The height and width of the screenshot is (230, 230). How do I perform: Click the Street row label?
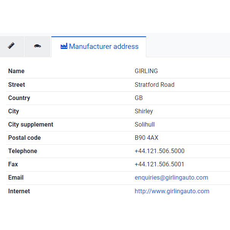[x=17, y=85]
